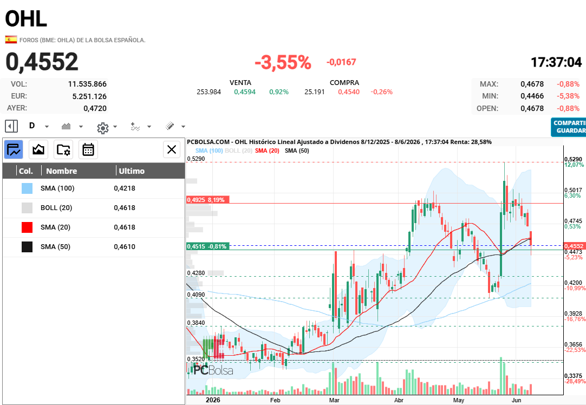
Task: Expand the chart type dropdown arrow
Action: coord(81,127)
